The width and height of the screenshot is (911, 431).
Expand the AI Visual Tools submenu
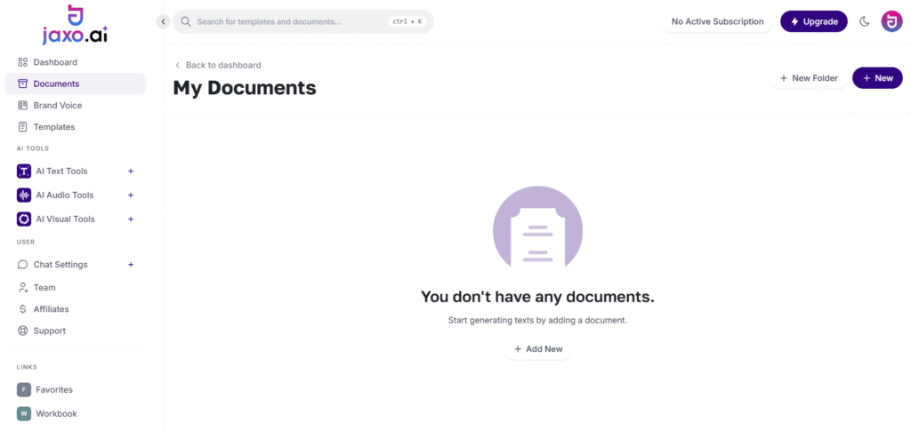click(x=131, y=219)
